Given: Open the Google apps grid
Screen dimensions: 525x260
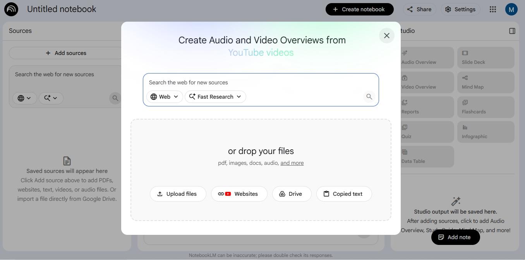Looking at the screenshot, I should click(493, 9).
